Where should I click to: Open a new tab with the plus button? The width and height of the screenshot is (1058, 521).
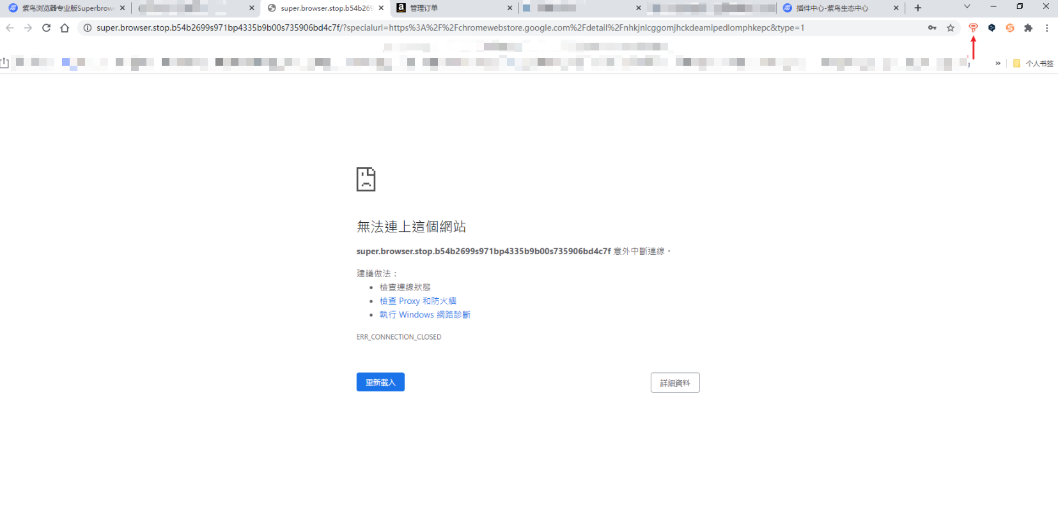pos(918,8)
